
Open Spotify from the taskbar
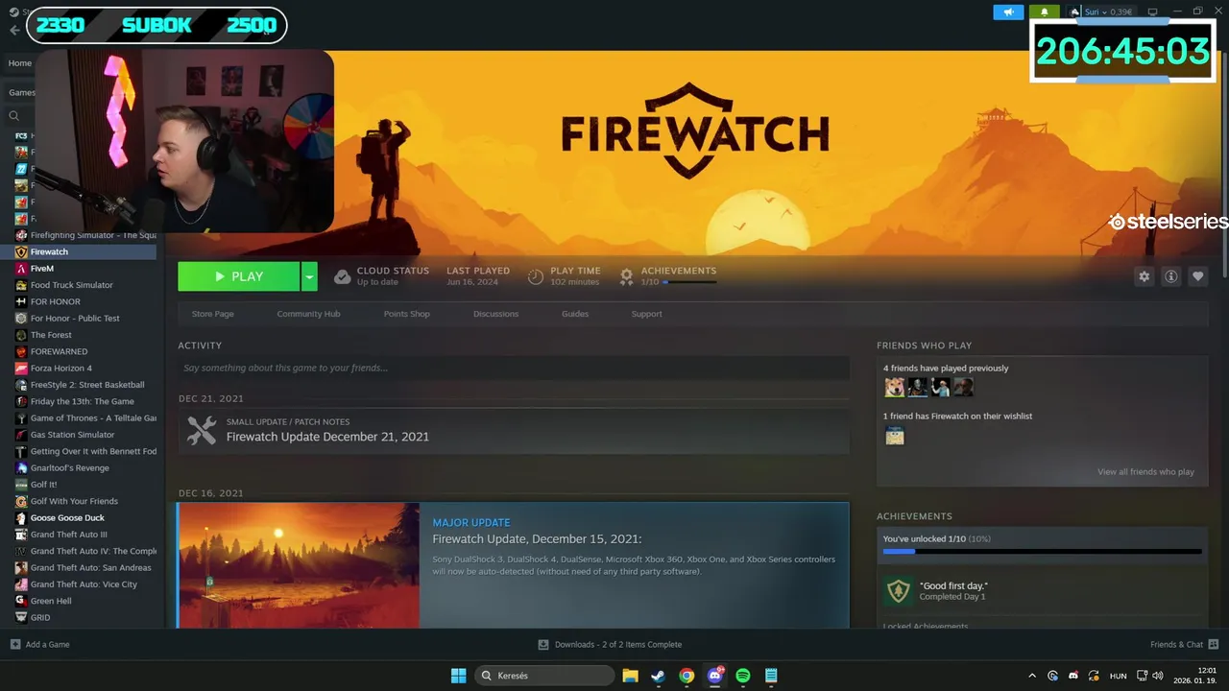743,676
